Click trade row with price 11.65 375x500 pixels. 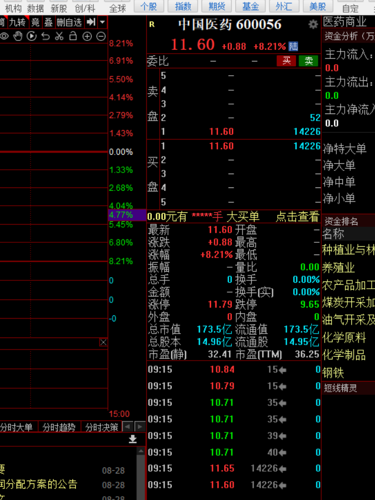pos(234,468)
